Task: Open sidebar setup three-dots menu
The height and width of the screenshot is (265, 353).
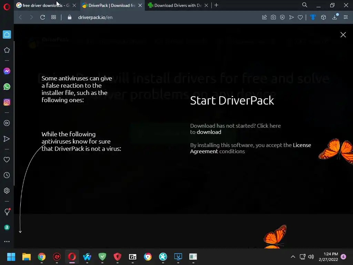Action: point(7,242)
